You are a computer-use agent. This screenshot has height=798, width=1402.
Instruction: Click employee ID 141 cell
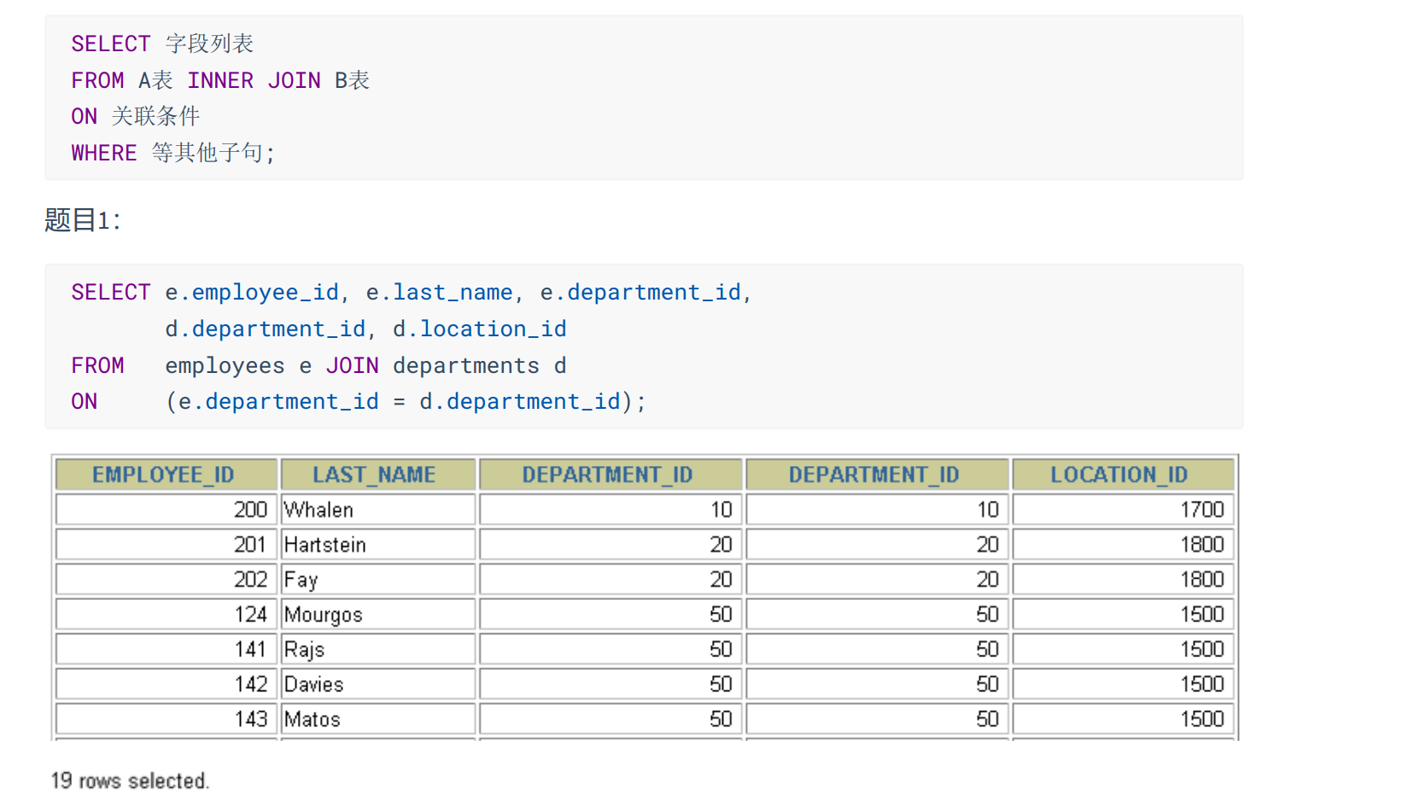pos(166,649)
